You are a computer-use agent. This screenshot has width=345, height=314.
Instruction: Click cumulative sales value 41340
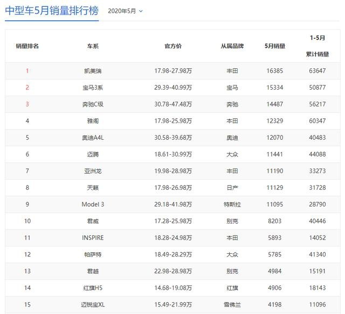(x=318, y=254)
